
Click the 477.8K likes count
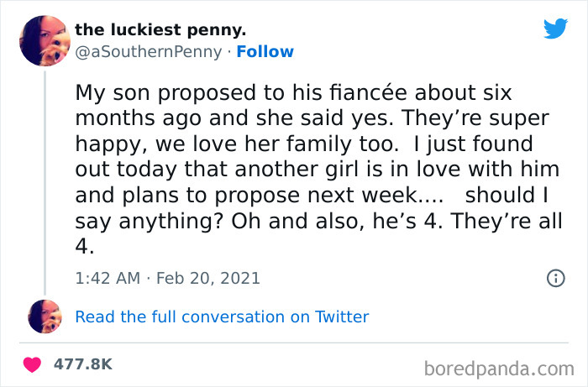point(82,364)
